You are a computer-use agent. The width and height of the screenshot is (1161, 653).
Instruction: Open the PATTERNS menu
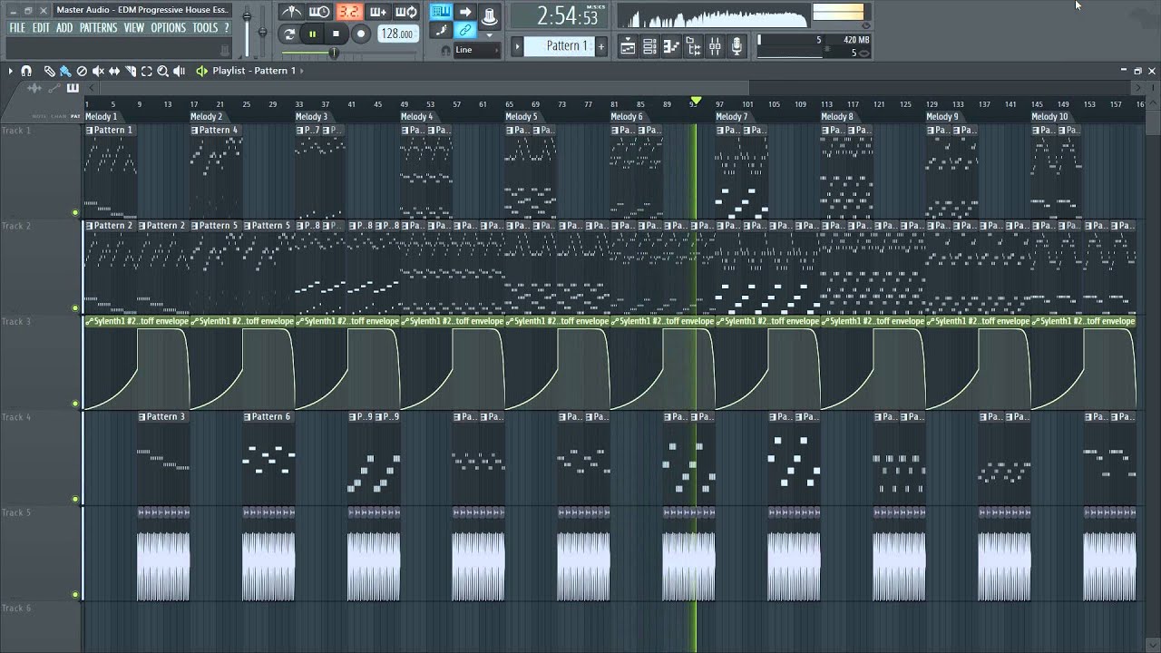click(98, 28)
